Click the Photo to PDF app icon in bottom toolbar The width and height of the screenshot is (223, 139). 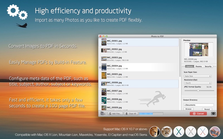point(103,113)
